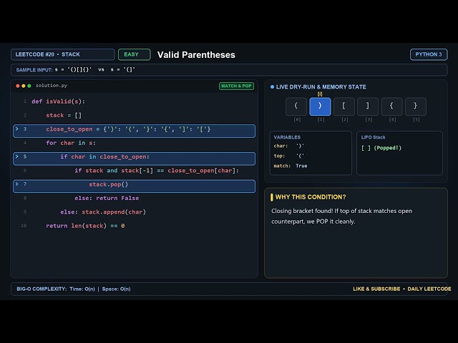Click the Space: O(n) value
The width and height of the screenshot is (458, 343).
click(x=116, y=289)
